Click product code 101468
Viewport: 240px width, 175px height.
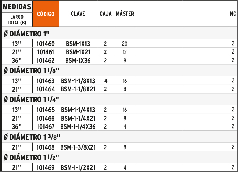point(46,147)
